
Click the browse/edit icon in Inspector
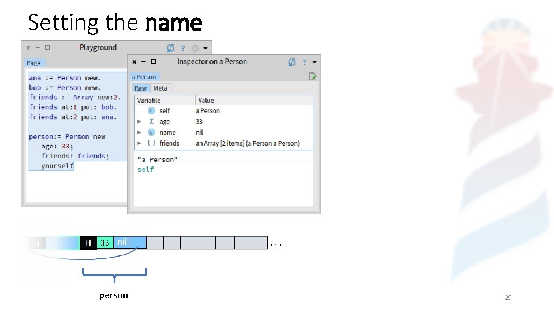click(x=313, y=76)
